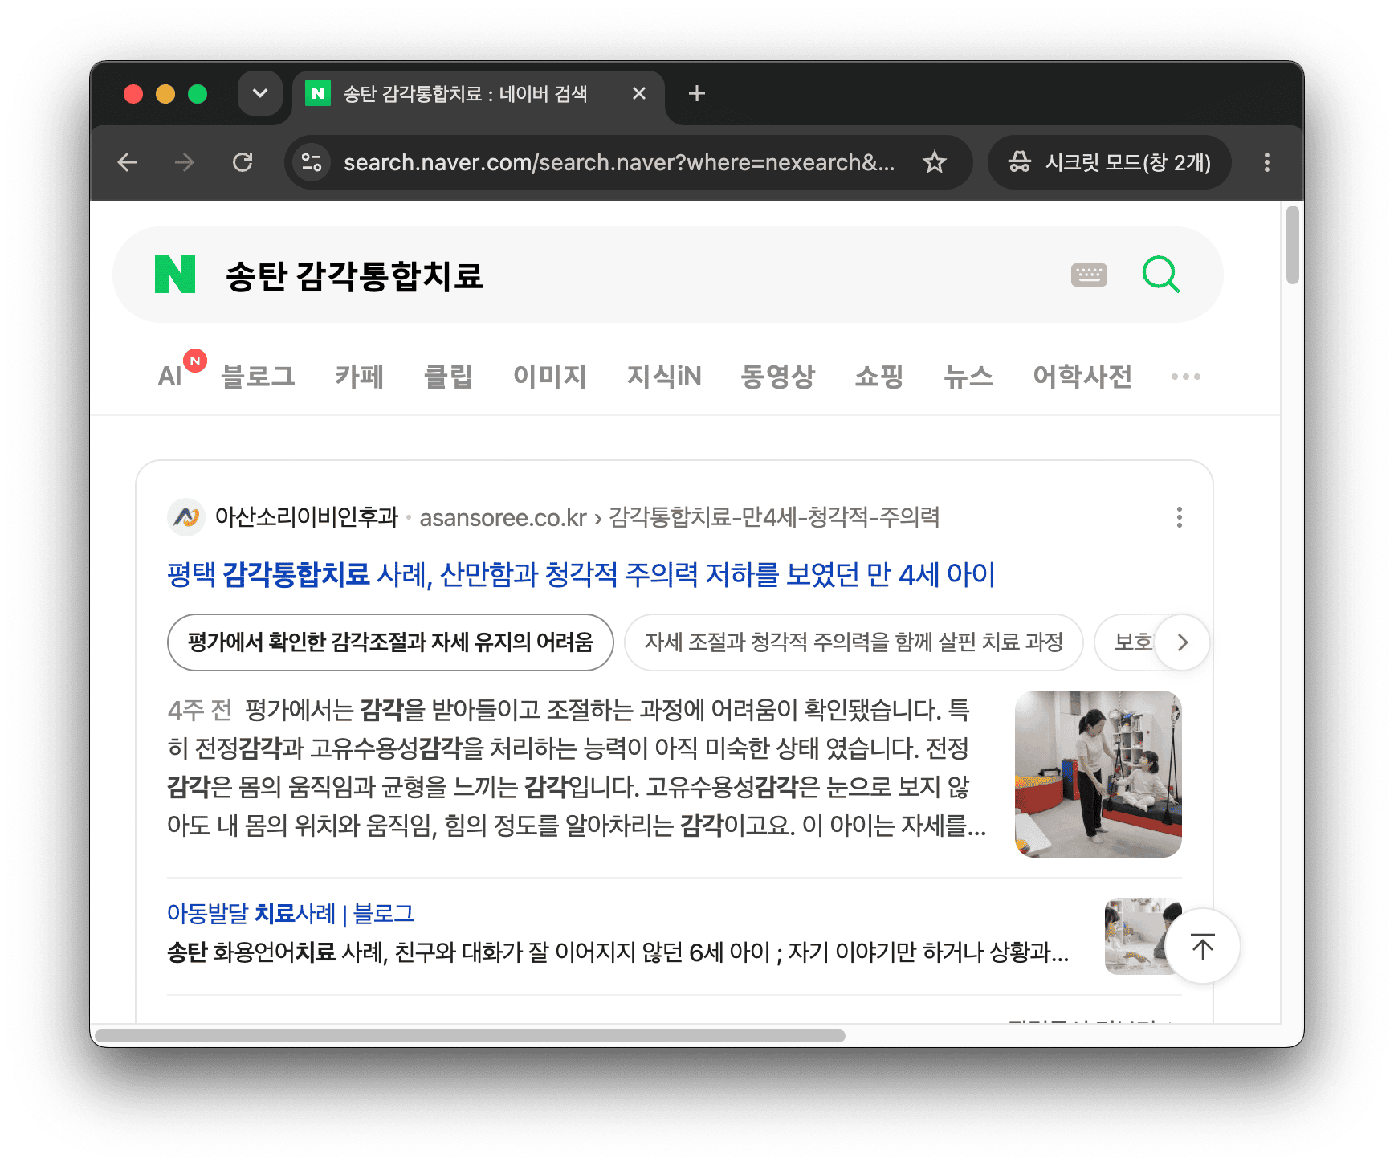Switch to the 카페 tab
This screenshot has height=1166, width=1394.
(359, 376)
